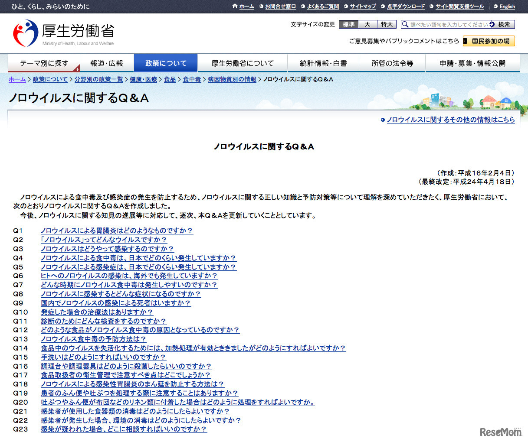Open サイトマップ link in header

pos(363,6)
